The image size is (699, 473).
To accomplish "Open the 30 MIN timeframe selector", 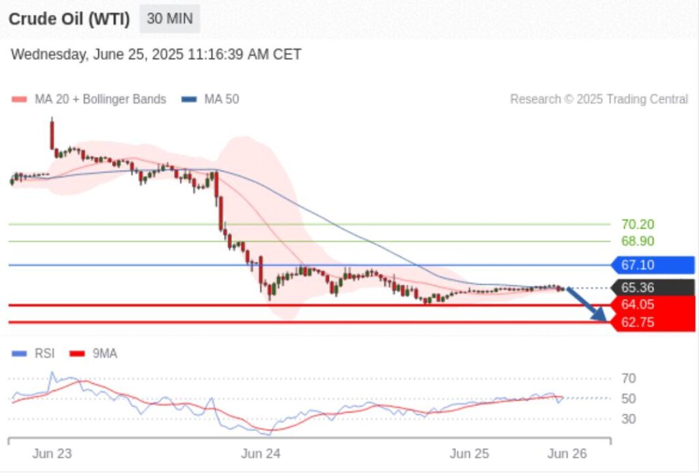I will click(x=169, y=18).
